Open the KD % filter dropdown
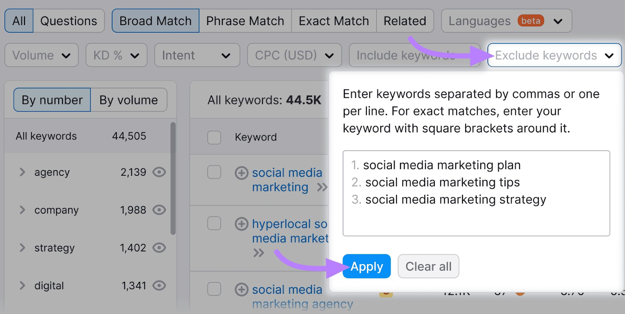This screenshot has height=314, width=625. (x=116, y=55)
